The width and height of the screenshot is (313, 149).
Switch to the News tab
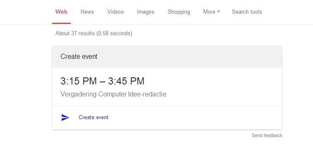(x=87, y=12)
